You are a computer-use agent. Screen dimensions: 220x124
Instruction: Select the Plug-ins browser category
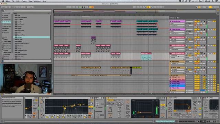tap(6, 28)
